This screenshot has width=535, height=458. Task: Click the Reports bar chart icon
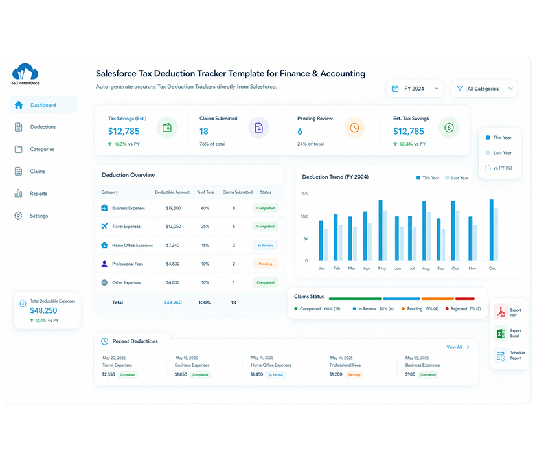(18, 194)
